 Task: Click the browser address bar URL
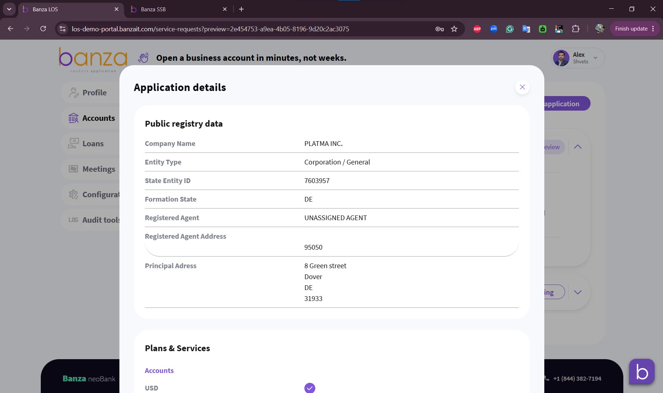coord(210,29)
